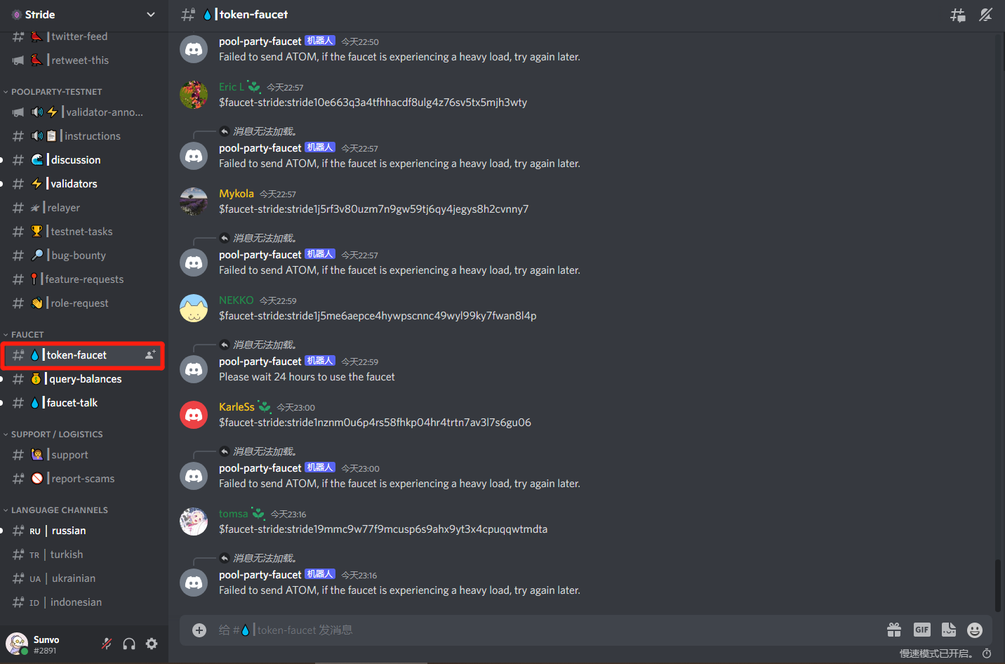Image resolution: width=1005 pixels, height=664 pixels.
Task: Open the GIF picker
Action: click(921, 630)
